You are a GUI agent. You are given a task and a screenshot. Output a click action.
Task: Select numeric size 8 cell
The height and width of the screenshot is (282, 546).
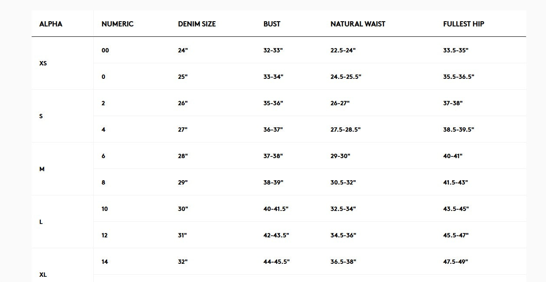(103, 182)
